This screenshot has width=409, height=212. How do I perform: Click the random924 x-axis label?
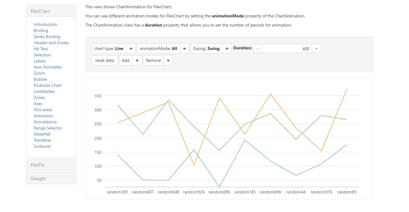point(194,192)
